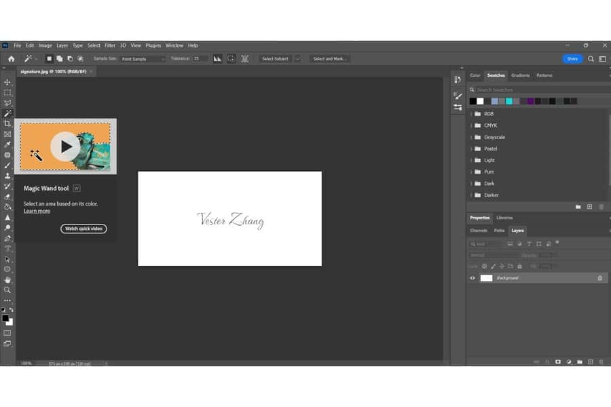
Task: Select the Frame tool
Action: (x=7, y=134)
